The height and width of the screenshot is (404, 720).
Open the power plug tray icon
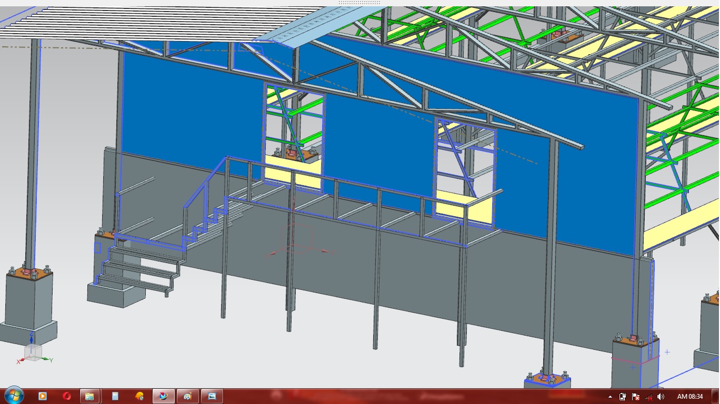[x=623, y=397]
